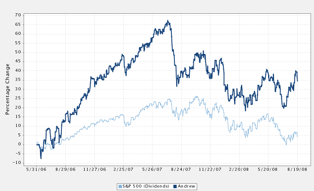Click the 55 value on percentage axis

pyautogui.click(x=18, y=43)
